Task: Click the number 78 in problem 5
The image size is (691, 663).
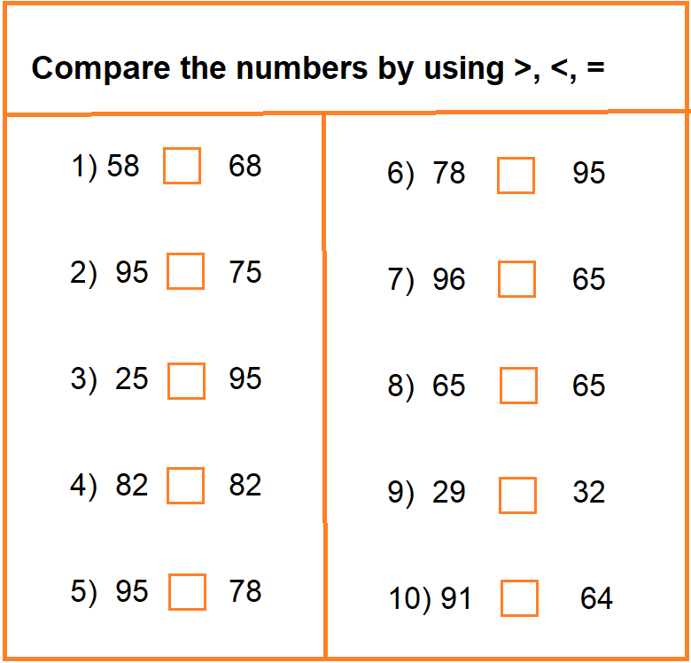Action: pyautogui.click(x=245, y=591)
